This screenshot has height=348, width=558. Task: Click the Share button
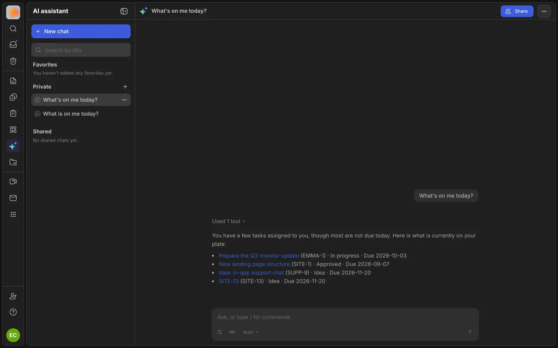(x=517, y=11)
